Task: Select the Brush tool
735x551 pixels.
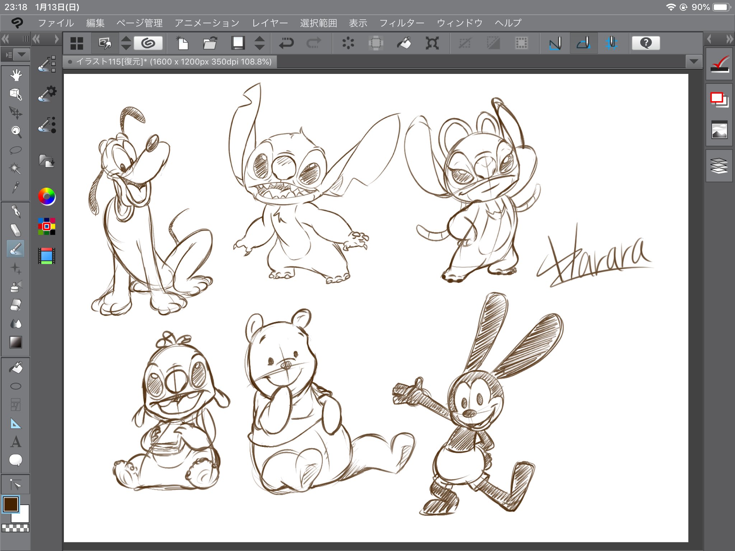Action: tap(15, 249)
